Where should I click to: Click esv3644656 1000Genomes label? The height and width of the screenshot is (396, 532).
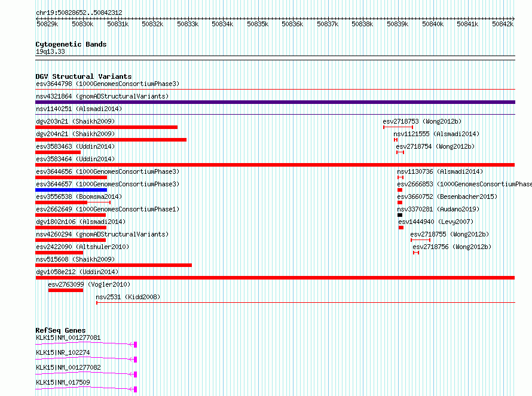click(107, 171)
